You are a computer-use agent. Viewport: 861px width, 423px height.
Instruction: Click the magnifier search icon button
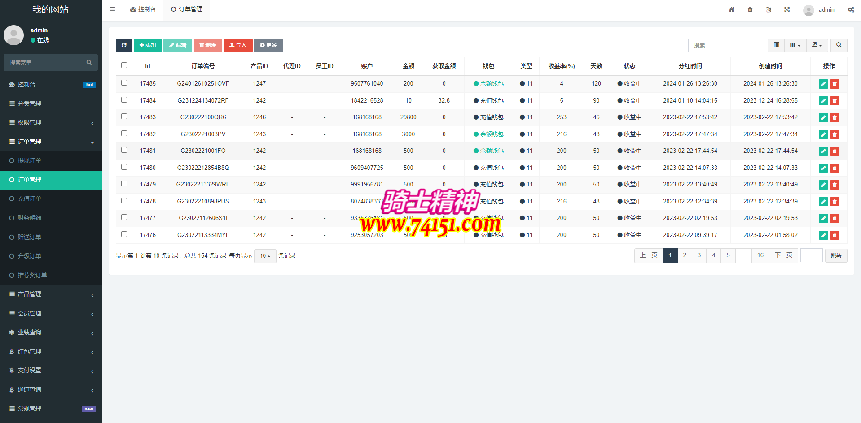[839, 45]
